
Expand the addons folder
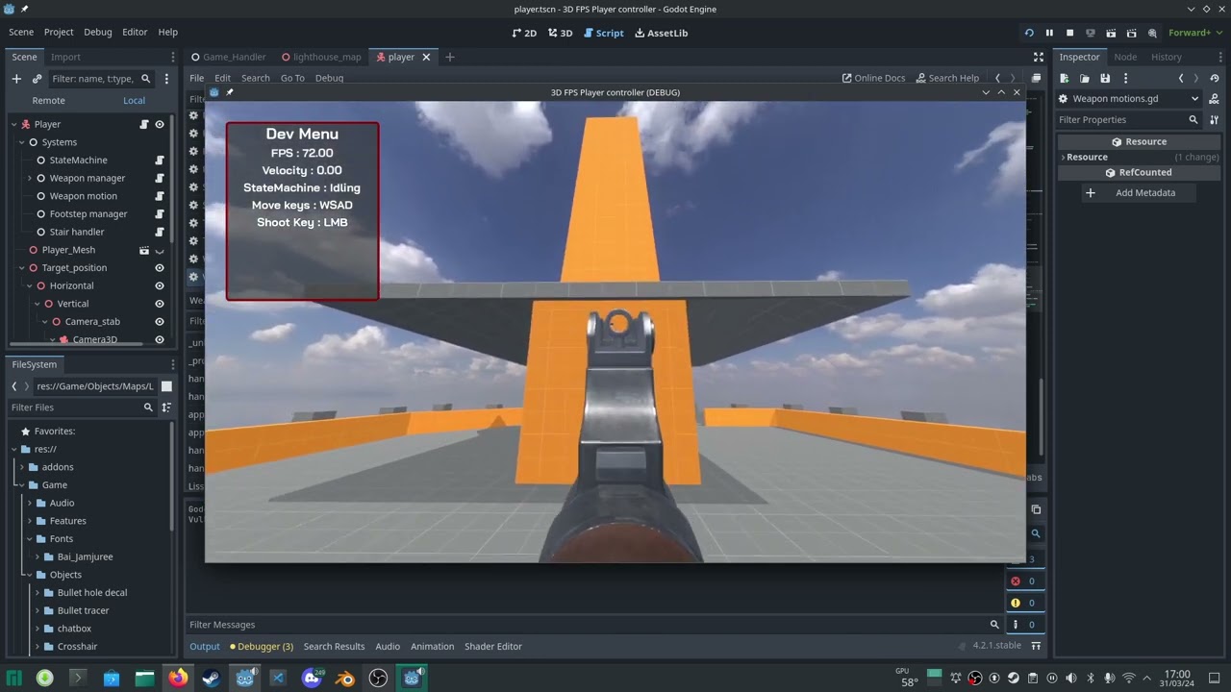(22, 467)
